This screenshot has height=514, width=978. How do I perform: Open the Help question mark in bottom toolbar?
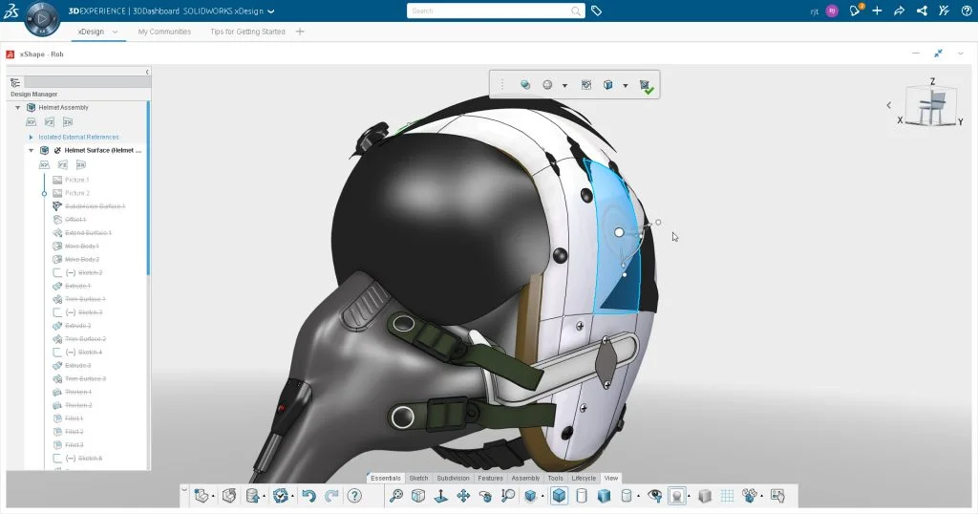(x=355, y=496)
